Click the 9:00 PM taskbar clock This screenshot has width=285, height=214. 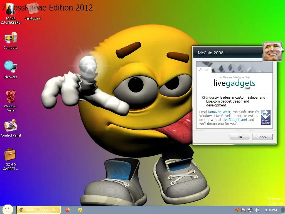click(x=271, y=210)
